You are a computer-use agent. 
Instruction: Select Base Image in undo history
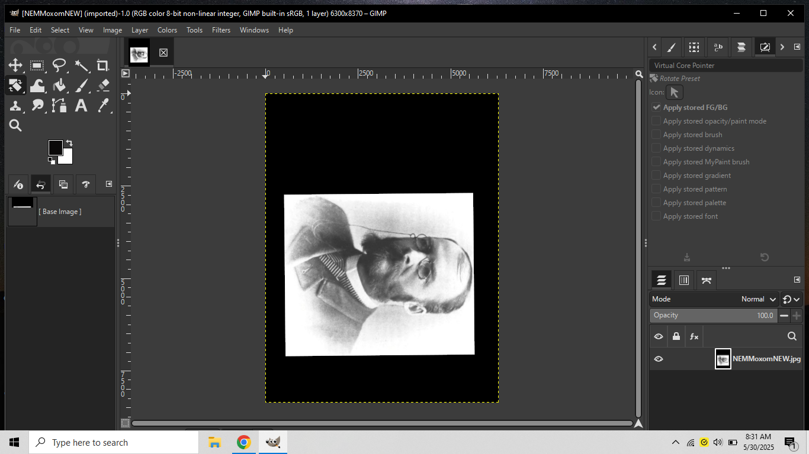tap(61, 212)
